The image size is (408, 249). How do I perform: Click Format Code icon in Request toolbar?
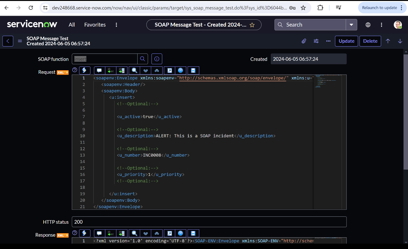point(84,71)
